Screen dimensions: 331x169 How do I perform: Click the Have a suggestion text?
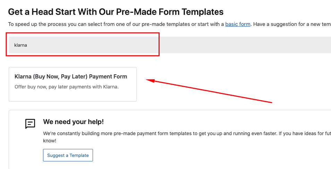[278, 24]
